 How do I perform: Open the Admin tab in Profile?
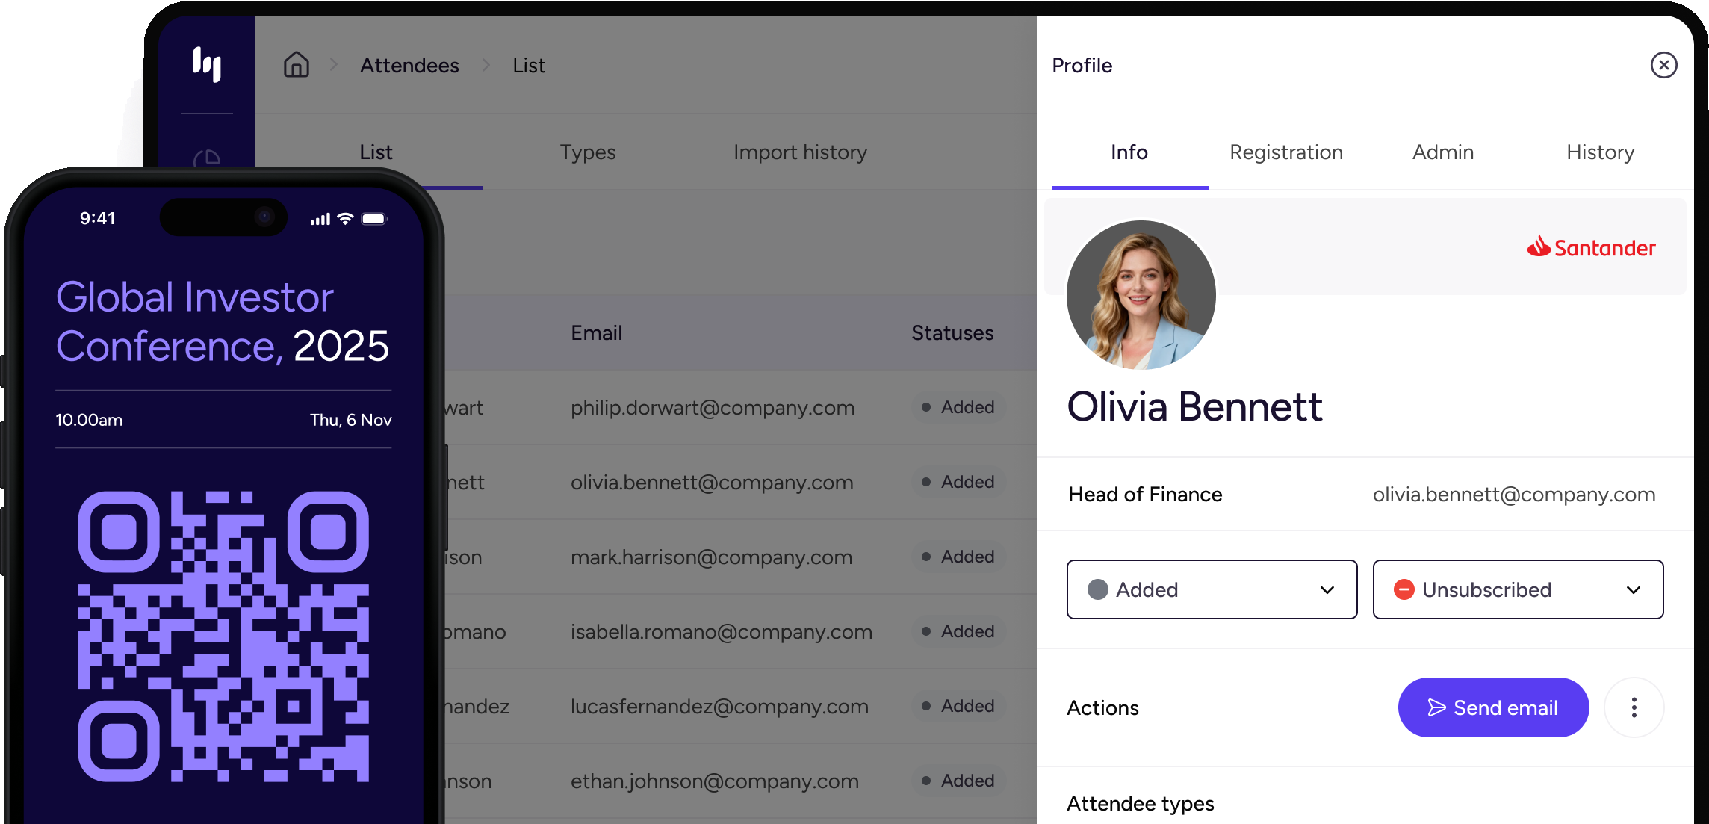(1442, 152)
